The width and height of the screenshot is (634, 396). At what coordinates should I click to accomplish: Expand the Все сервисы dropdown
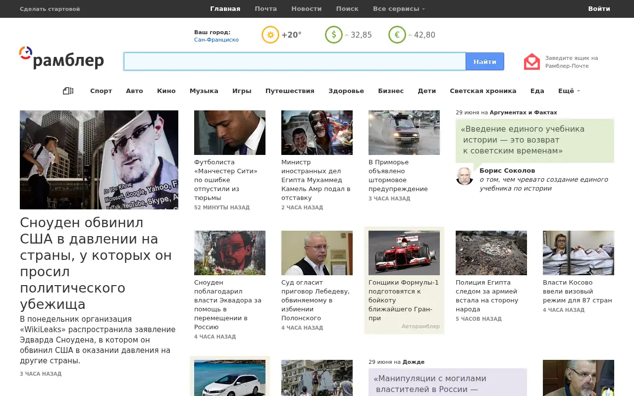click(x=399, y=8)
